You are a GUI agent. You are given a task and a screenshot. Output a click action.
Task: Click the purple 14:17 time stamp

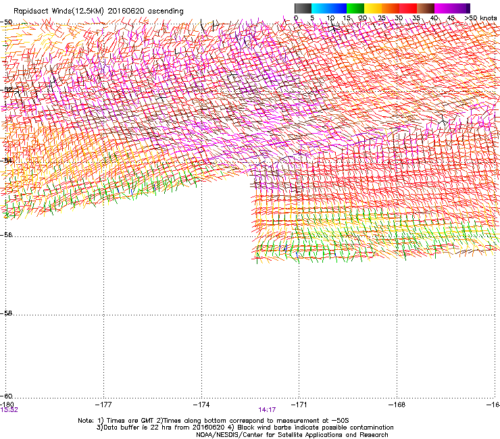[x=267, y=410]
